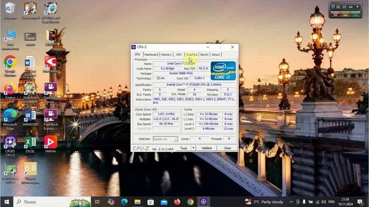Screen dimensions: 369x207
Task: Click the Max TDP 45.0 W value
Action: pyautogui.click(x=203, y=68)
